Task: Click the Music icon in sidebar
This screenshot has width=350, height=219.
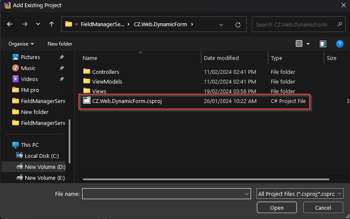Action: (x=16, y=68)
